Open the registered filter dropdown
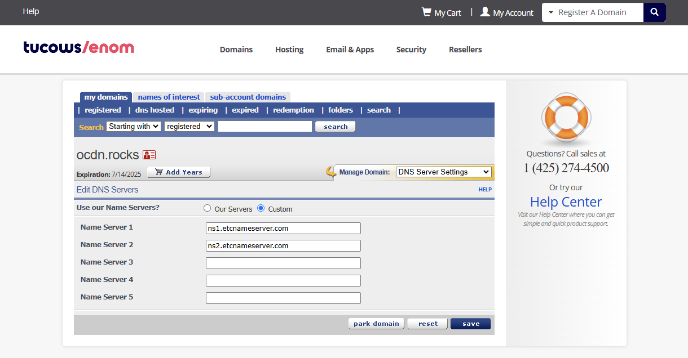 click(x=189, y=127)
